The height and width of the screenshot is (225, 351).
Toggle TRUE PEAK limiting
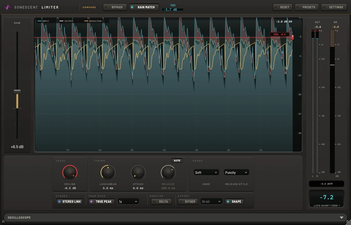[x=102, y=202]
